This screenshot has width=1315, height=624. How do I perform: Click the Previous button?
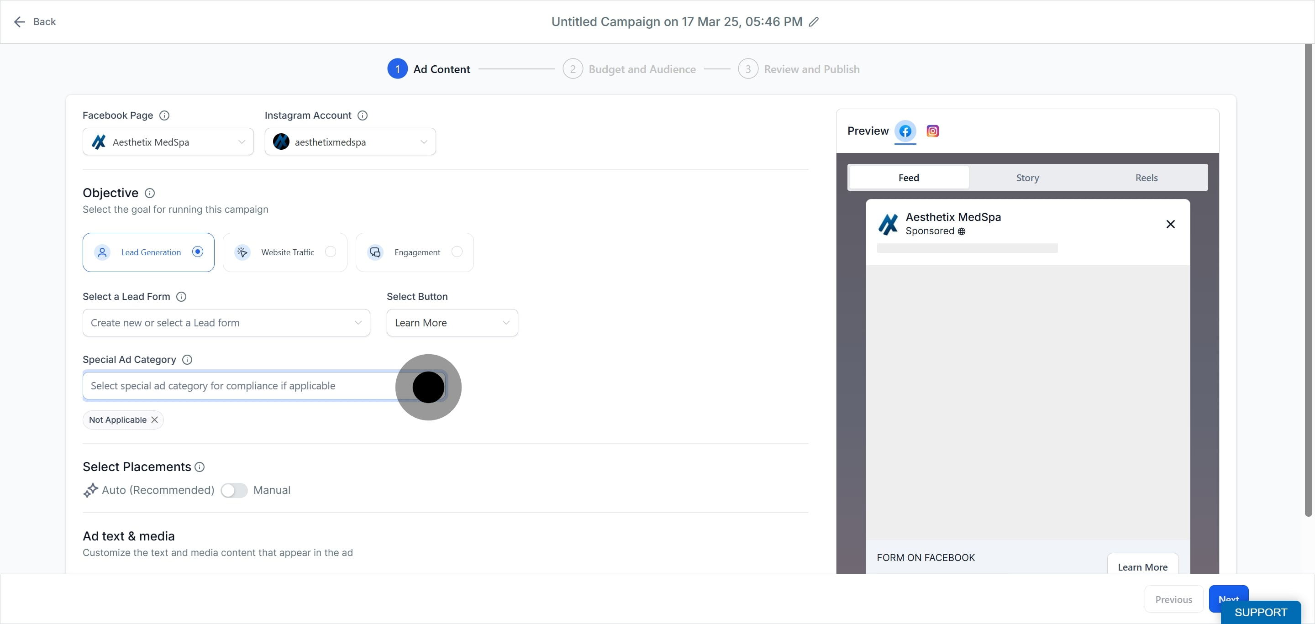click(x=1173, y=599)
